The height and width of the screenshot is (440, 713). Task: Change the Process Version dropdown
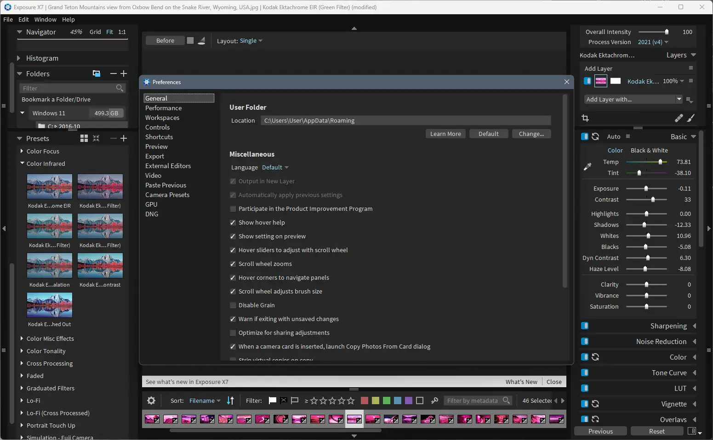[x=653, y=42]
